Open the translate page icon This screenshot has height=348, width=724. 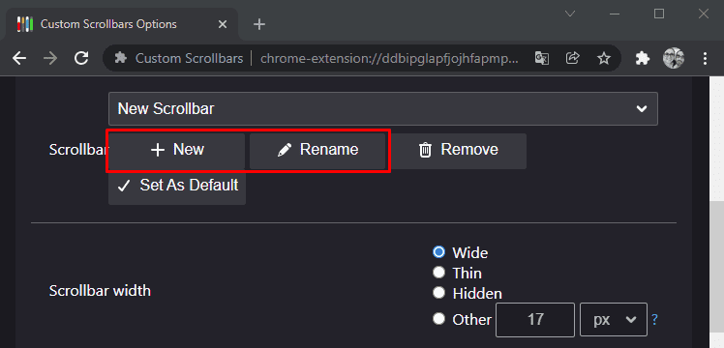click(542, 59)
